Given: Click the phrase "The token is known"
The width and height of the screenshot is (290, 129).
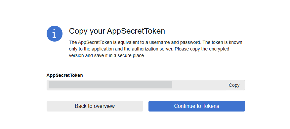Looking at the screenshot, I should coord(222,43).
